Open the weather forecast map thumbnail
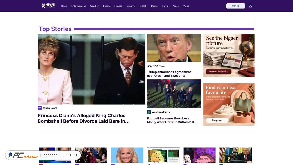293x165 pixels. click(x=163, y=155)
